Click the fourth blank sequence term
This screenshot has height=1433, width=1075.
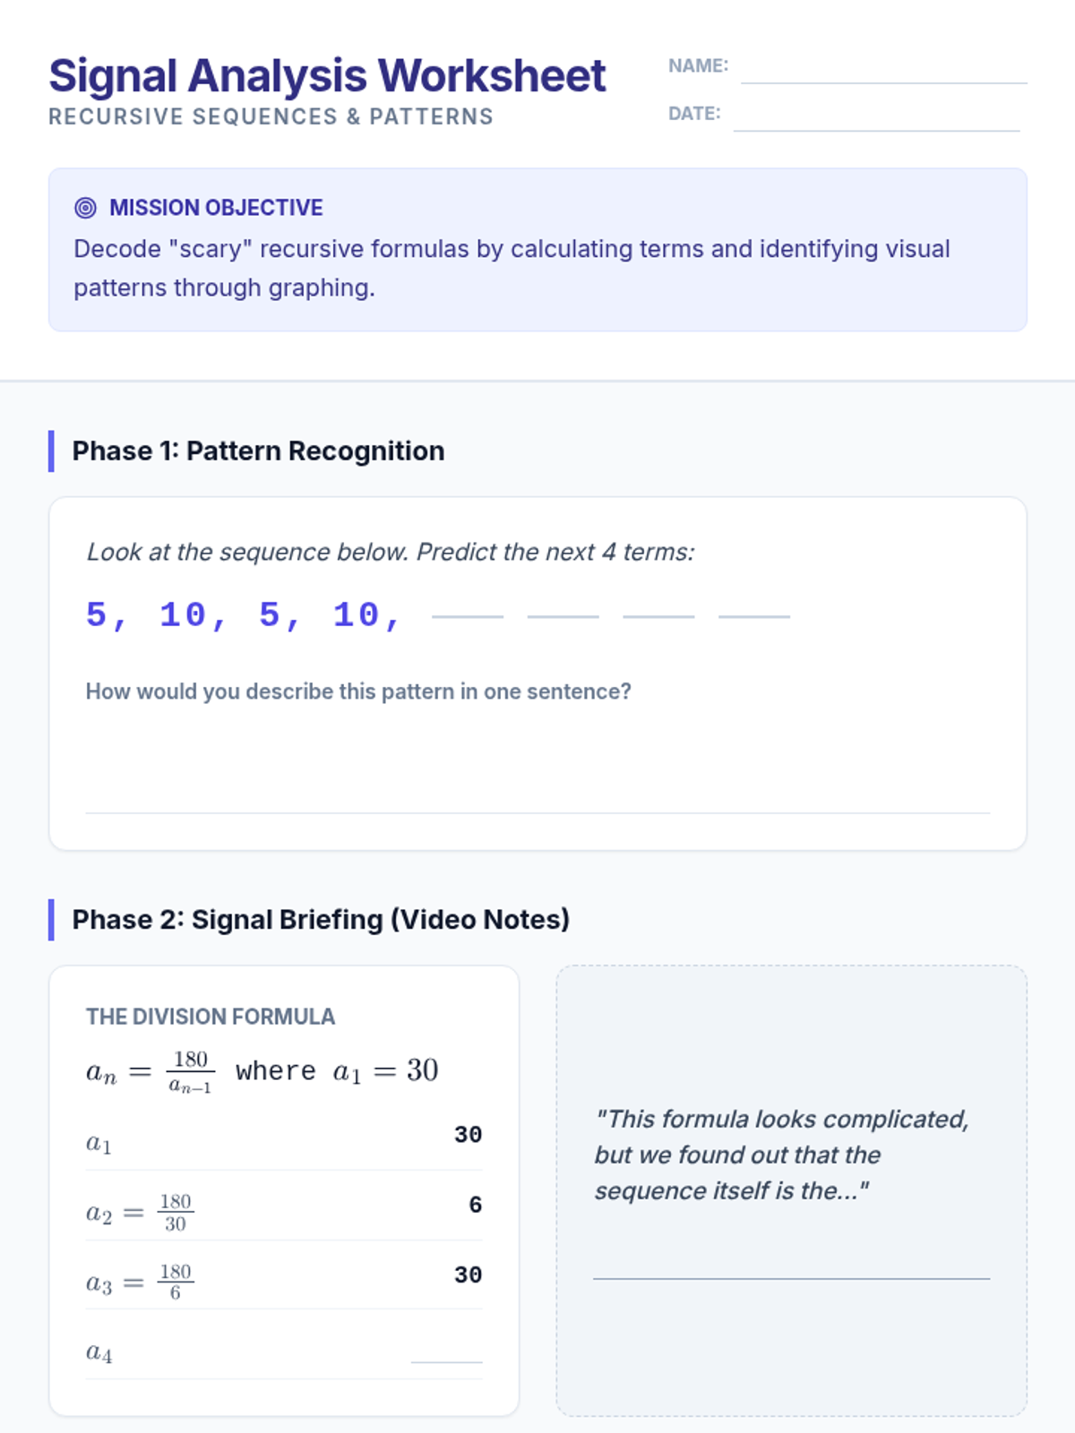click(754, 607)
